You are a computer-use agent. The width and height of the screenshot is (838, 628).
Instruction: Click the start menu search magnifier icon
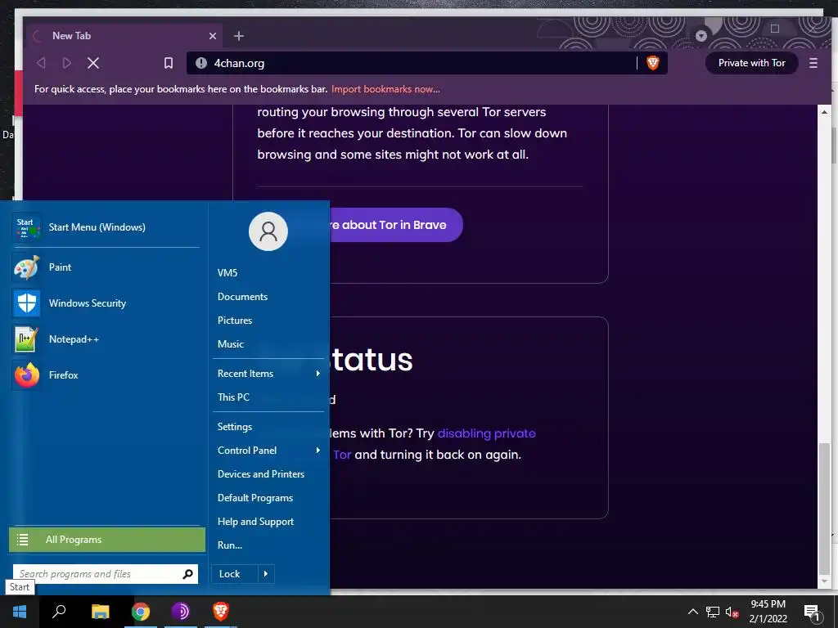[187, 574]
